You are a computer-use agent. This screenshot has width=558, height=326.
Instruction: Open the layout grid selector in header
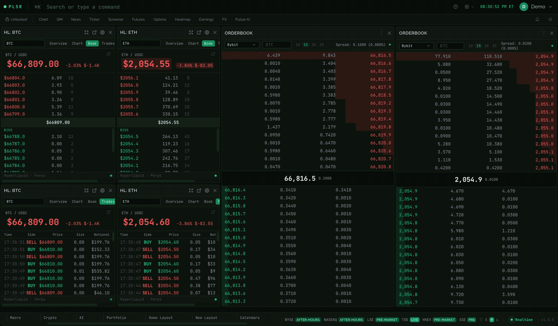pos(469,7)
